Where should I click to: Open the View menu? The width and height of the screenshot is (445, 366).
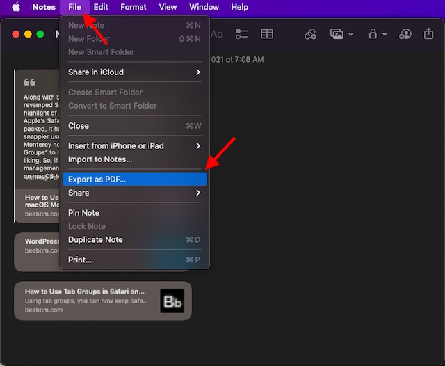[168, 7]
